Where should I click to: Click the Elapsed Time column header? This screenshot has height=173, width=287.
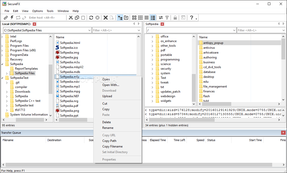[x=158, y=140]
